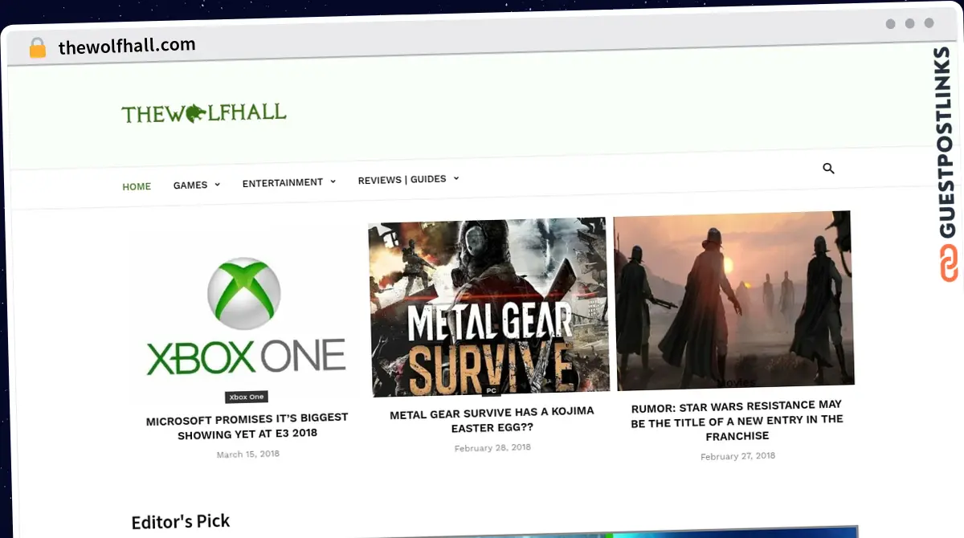The image size is (964, 538).
Task: Open the Reviews | Guides menu
Action: pos(402,180)
